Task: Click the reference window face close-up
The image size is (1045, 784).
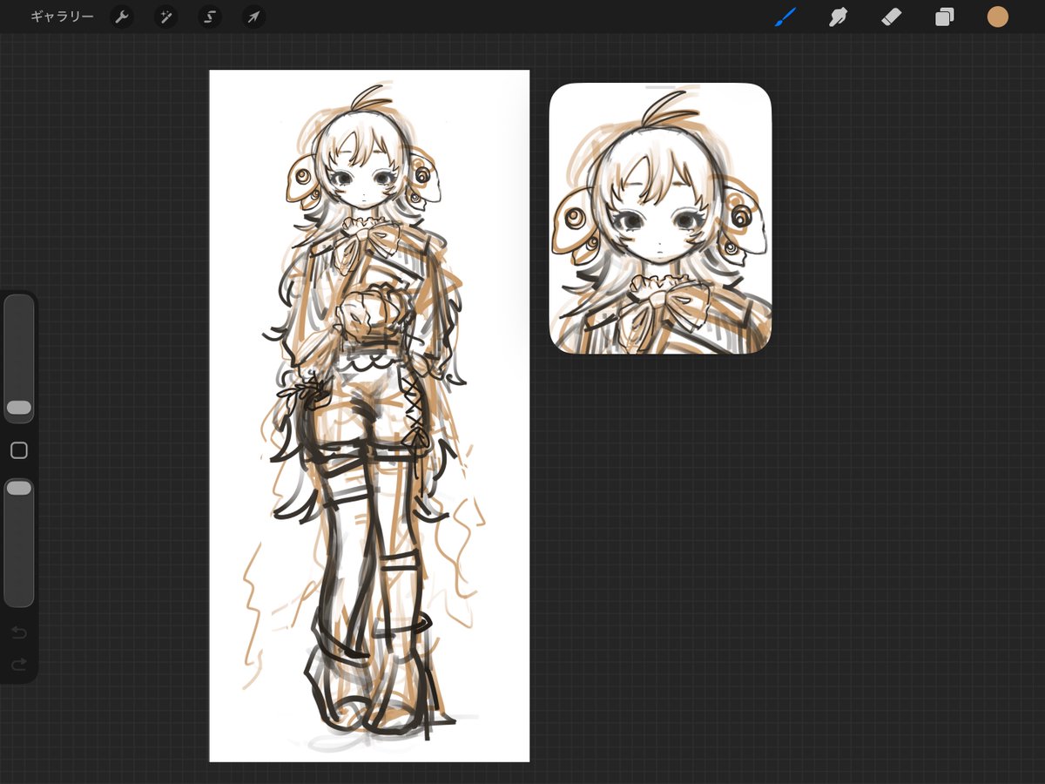Action: [660, 219]
